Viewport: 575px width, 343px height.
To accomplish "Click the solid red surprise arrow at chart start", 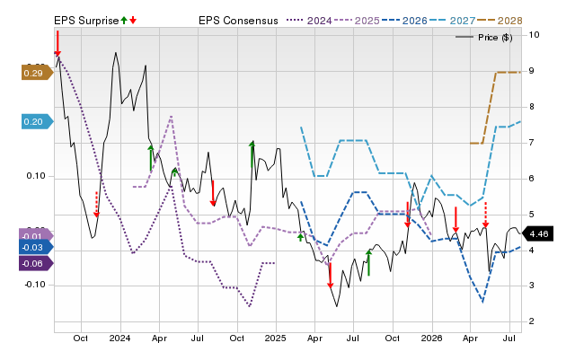I will (x=57, y=43).
